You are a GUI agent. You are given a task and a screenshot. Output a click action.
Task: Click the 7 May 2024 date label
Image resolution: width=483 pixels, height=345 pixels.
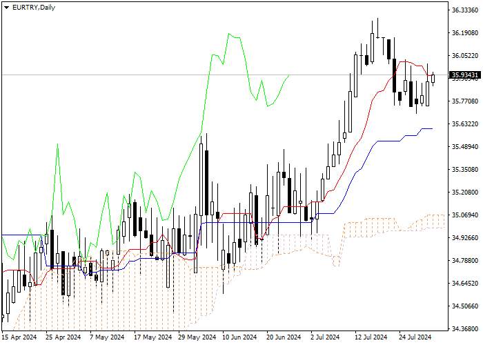click(107, 337)
